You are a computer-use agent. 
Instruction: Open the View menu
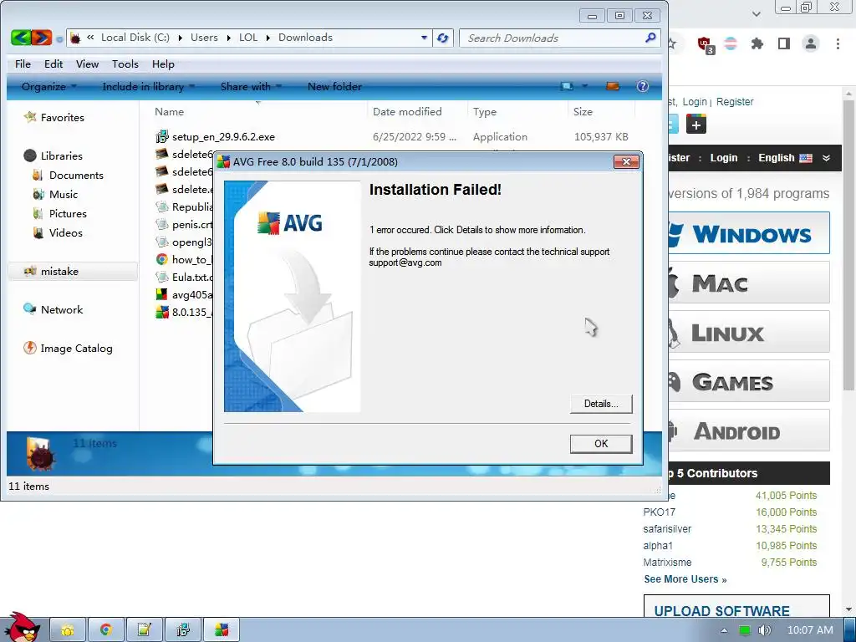[87, 64]
